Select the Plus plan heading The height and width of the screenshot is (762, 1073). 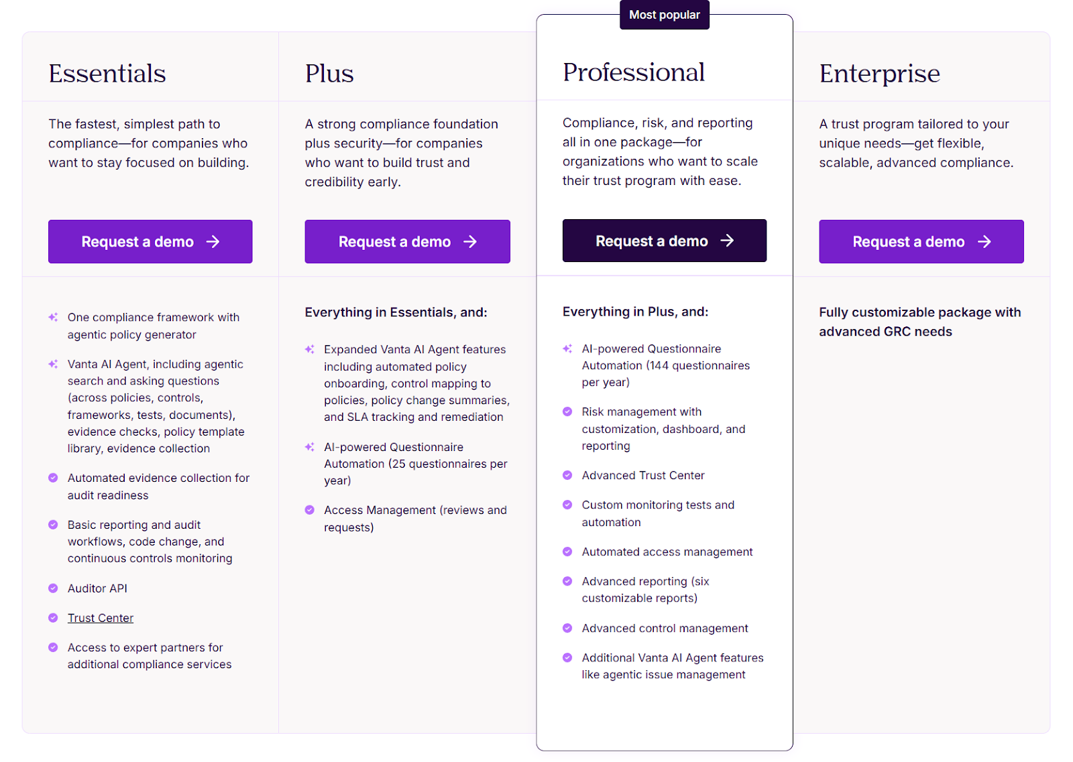(329, 74)
